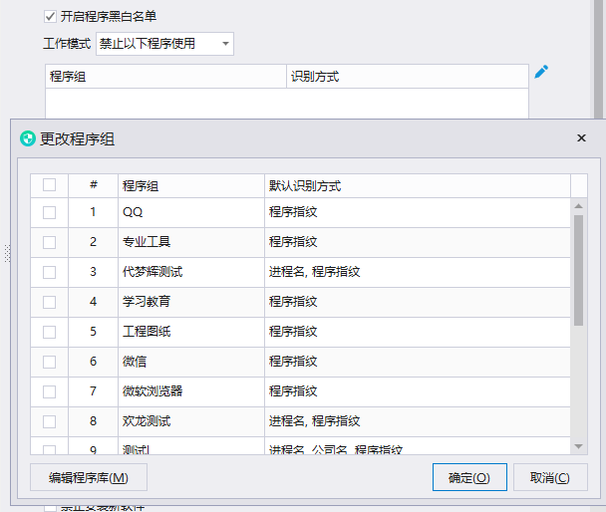Click 进程名, 程序指纹 in row 3
Image resolution: width=606 pixels, height=512 pixels.
pyautogui.click(x=314, y=272)
